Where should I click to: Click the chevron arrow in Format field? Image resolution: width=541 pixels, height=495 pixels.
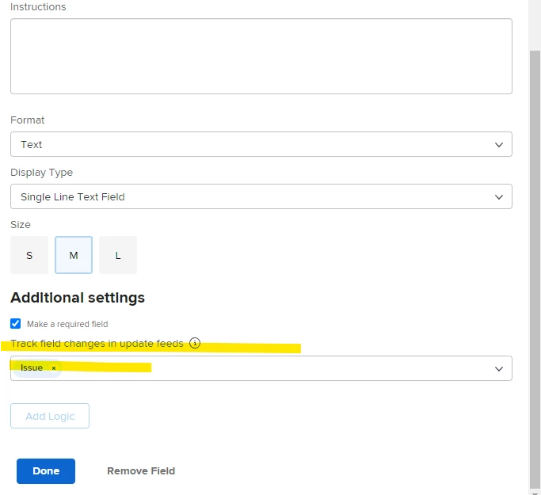pos(498,145)
